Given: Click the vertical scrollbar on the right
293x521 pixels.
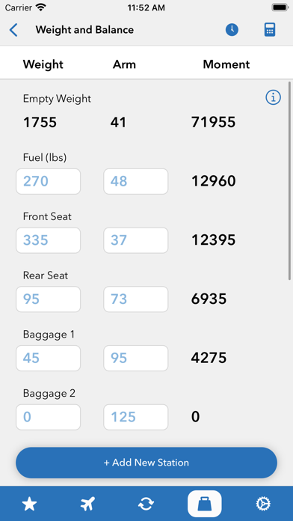Looking at the screenshot, I should pos(290,181).
